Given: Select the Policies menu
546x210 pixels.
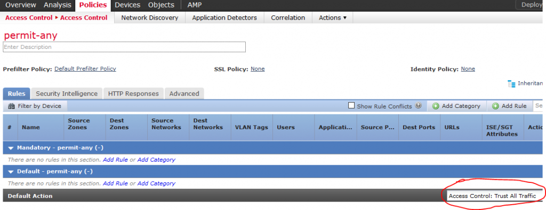Looking at the screenshot, I should pyautogui.click(x=93, y=5).
